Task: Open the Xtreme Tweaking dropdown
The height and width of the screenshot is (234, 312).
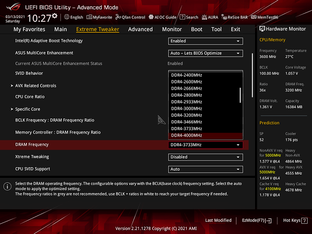Action: click(205, 157)
